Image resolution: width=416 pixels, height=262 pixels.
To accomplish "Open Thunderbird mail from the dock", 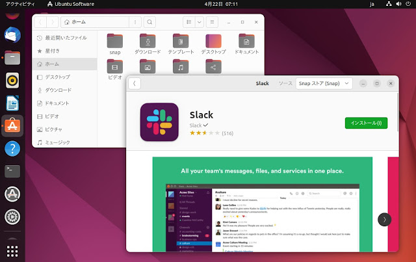I will coord(12,34).
